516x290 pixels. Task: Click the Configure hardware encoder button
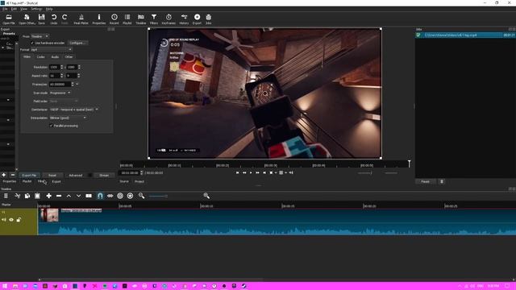point(77,43)
